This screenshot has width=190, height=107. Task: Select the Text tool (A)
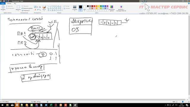40,7
